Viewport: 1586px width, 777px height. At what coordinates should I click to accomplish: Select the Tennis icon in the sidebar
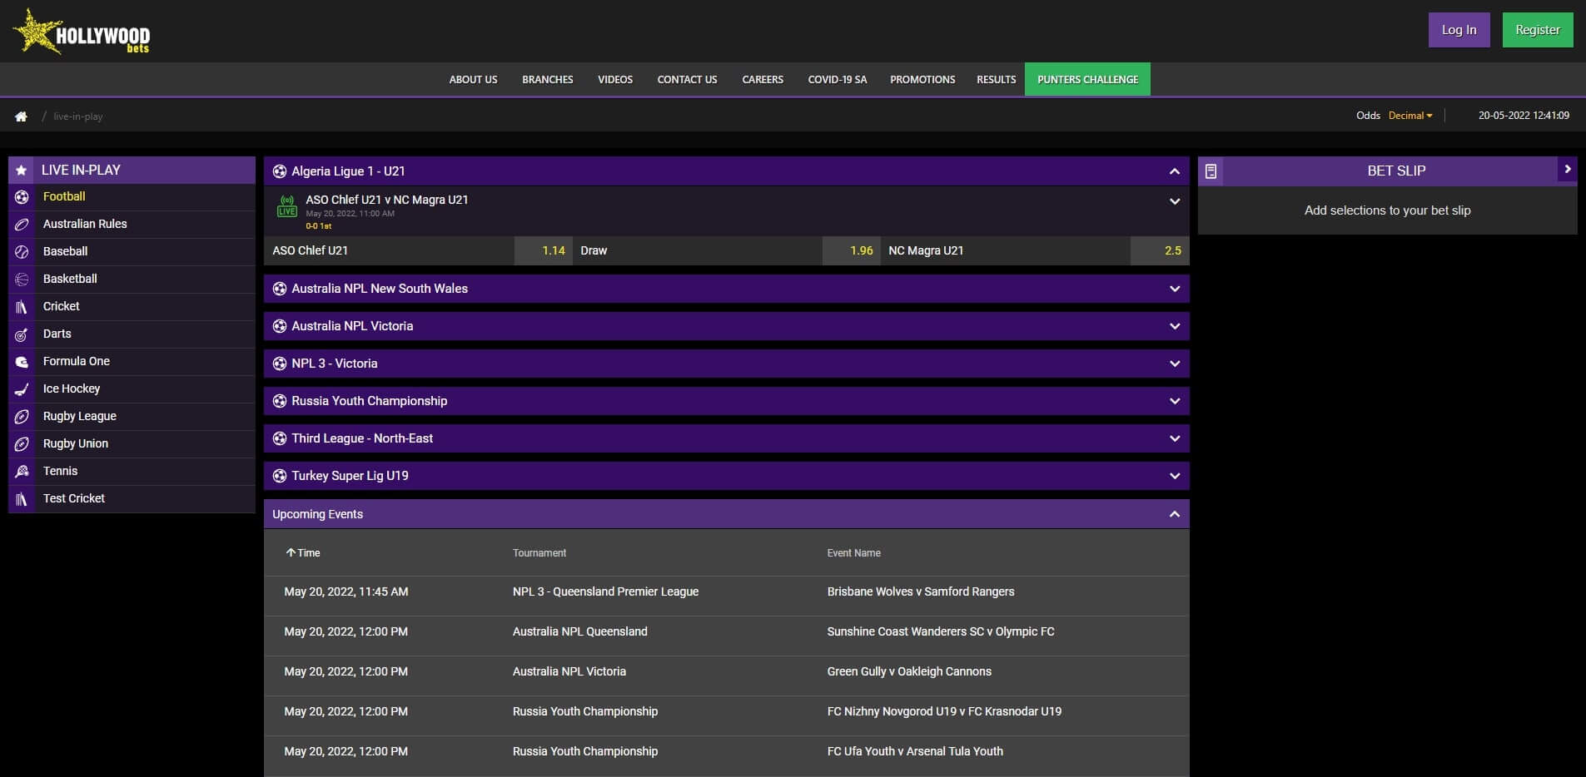pos(21,471)
